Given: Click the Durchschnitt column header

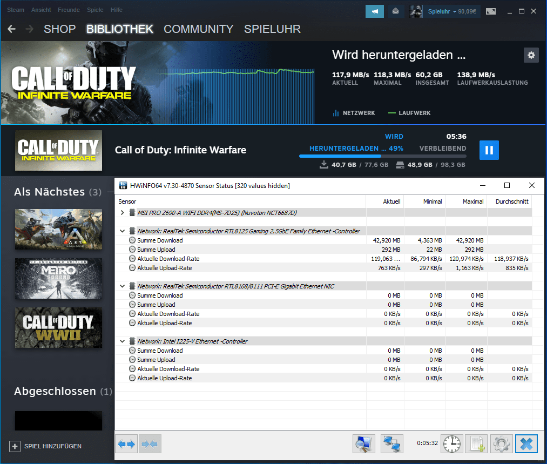Looking at the screenshot, I should pos(510,201).
